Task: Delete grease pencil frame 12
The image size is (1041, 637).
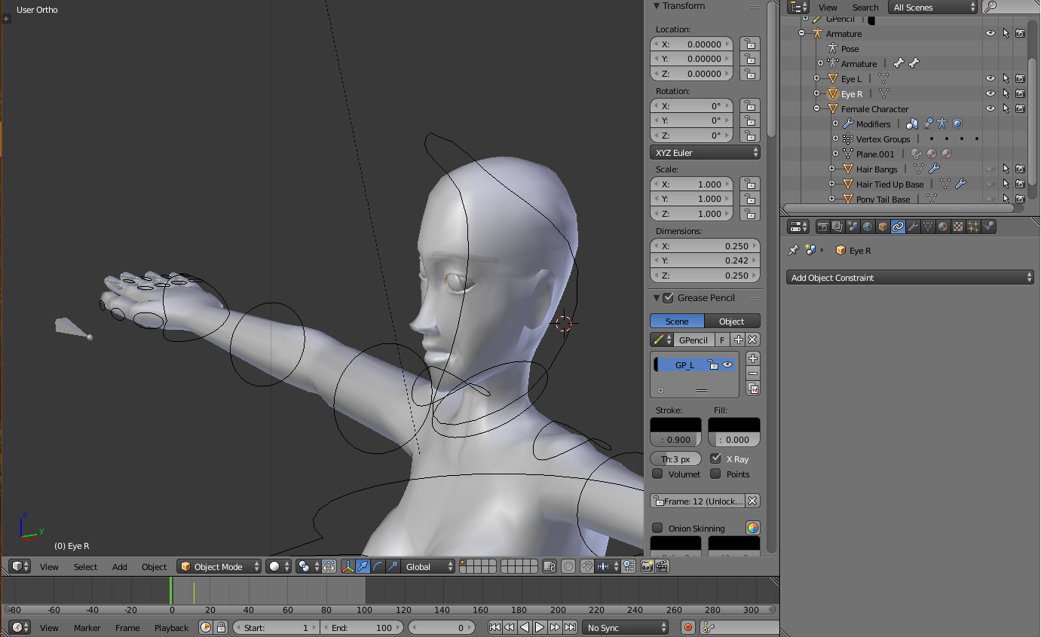Action: tap(752, 501)
